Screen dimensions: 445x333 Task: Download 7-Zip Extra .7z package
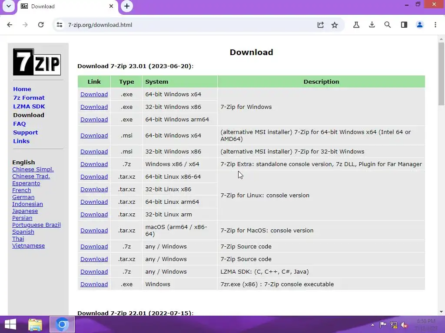(x=94, y=164)
